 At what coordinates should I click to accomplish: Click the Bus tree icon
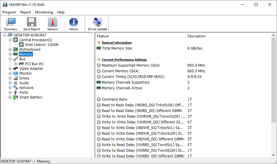coord(16,59)
